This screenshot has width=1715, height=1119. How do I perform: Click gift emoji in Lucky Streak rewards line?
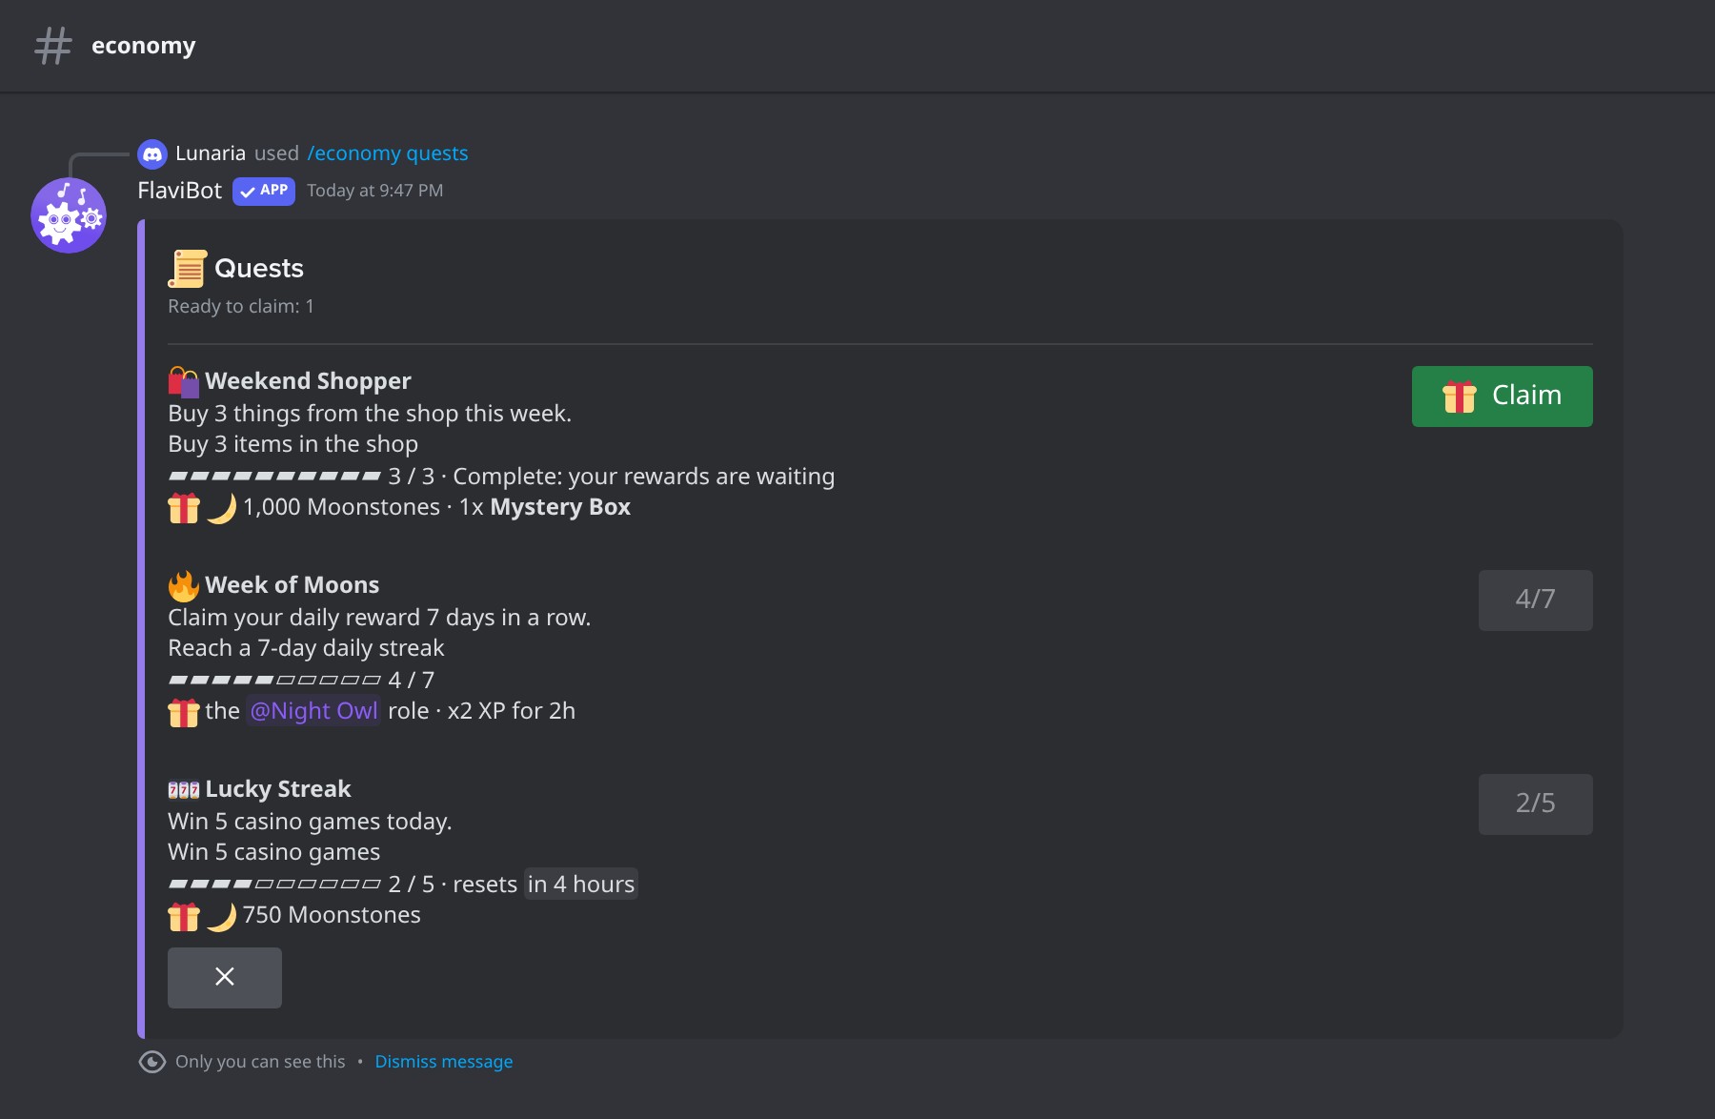(x=184, y=916)
